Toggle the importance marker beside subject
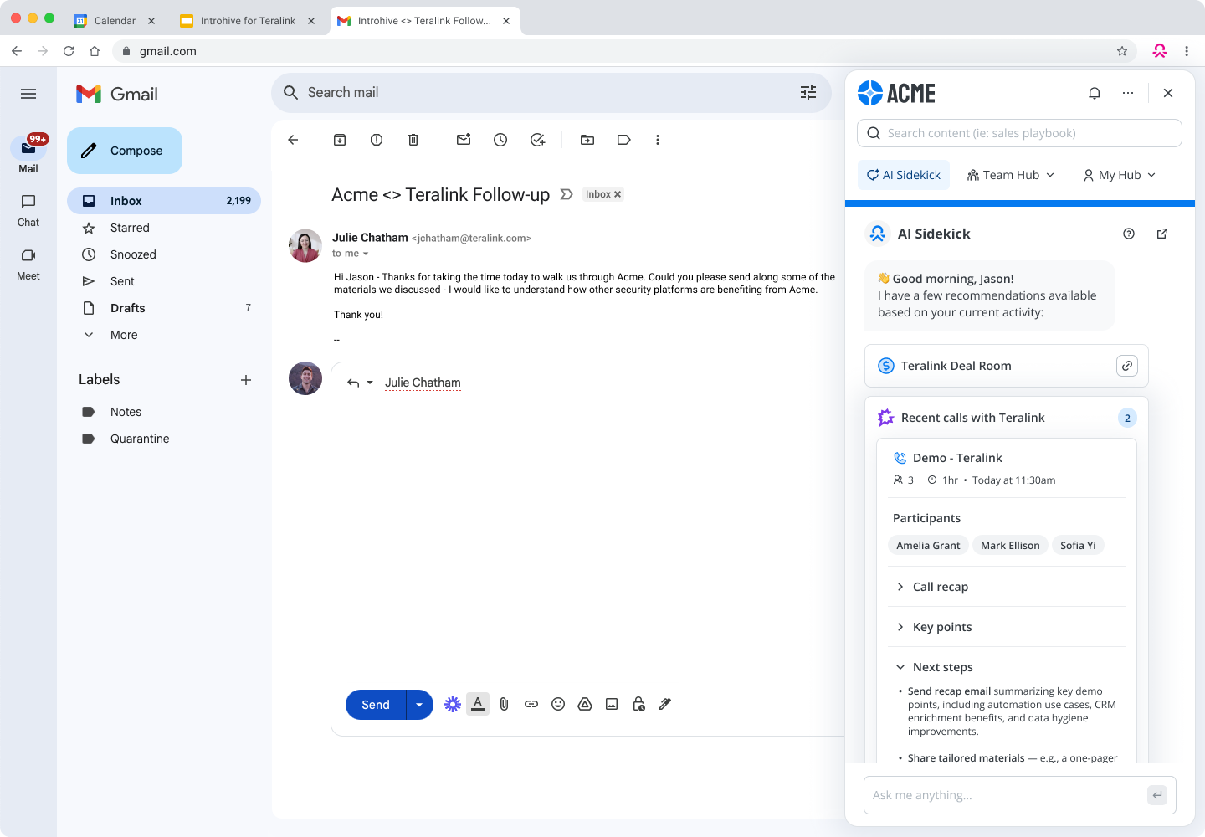 point(567,194)
